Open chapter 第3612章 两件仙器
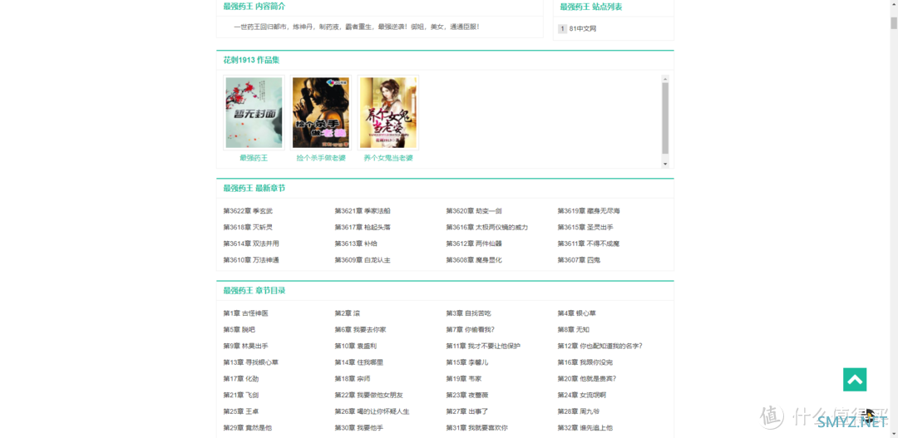Image resolution: width=898 pixels, height=438 pixels. click(474, 244)
